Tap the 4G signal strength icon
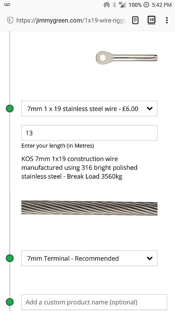The height and width of the screenshot is (311, 175). (x=122, y=5)
